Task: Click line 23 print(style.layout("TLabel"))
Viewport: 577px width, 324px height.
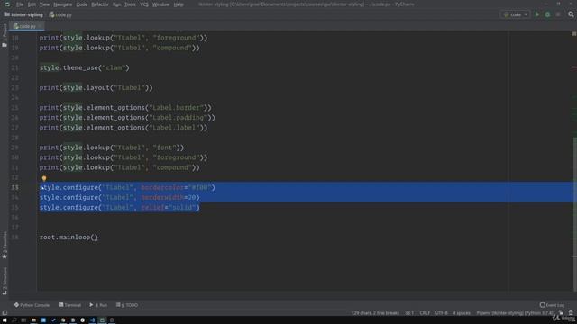Action: coord(96,88)
